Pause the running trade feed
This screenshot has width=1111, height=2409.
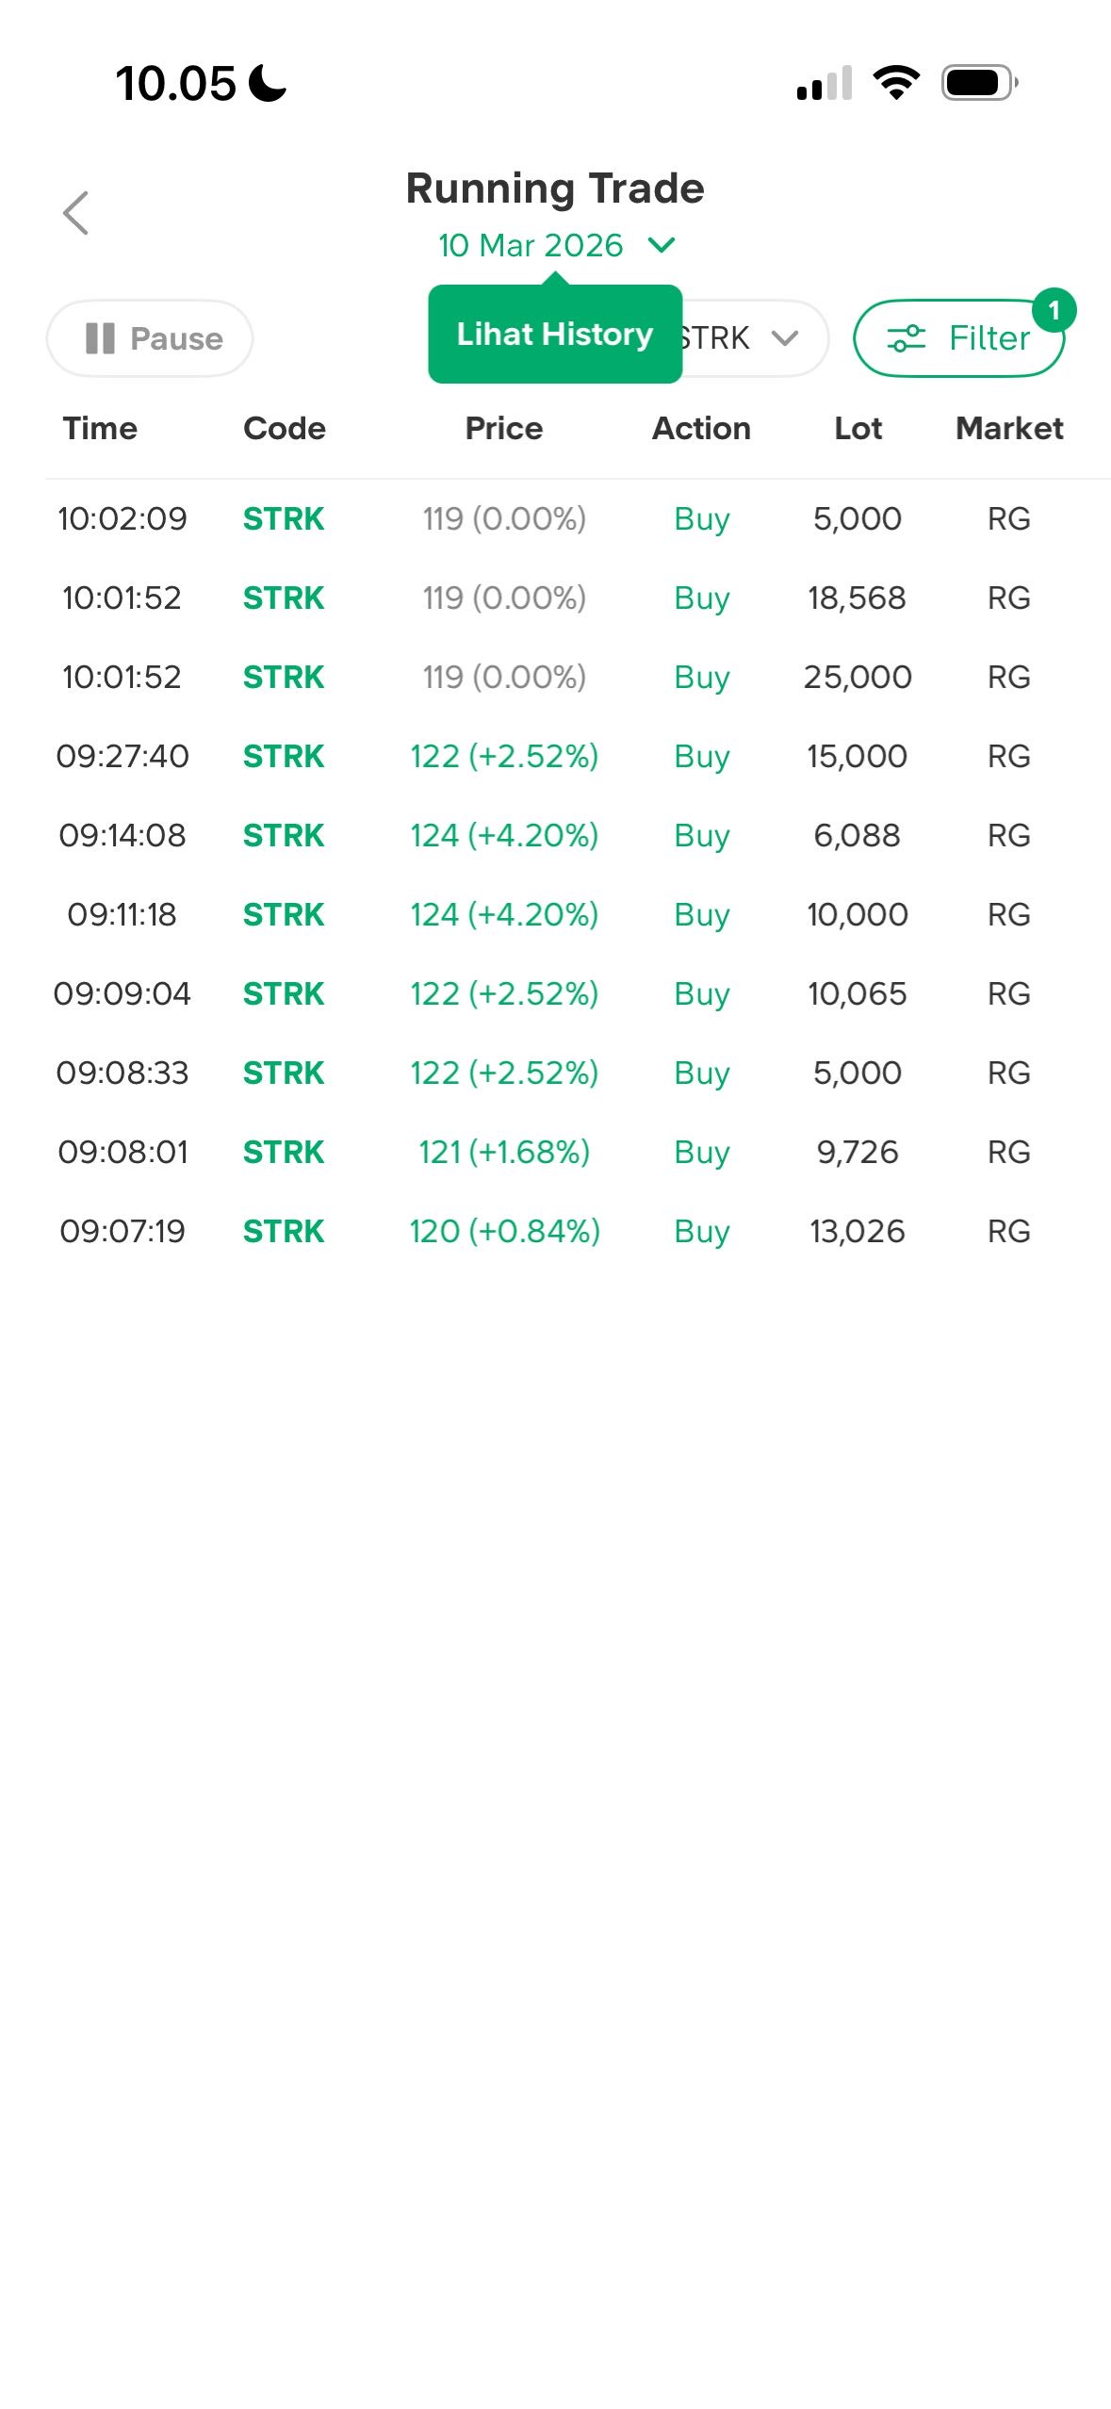(x=150, y=338)
